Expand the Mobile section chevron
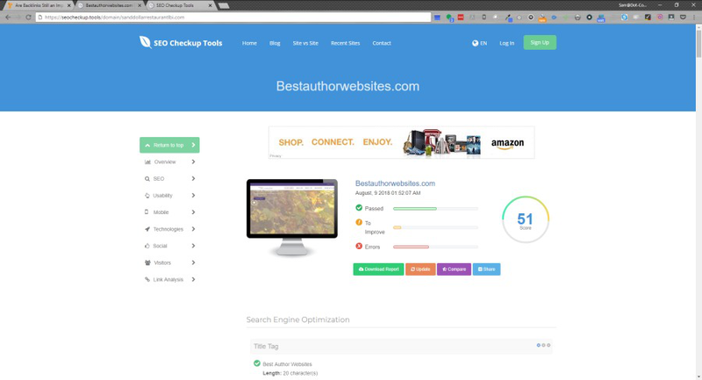 pos(193,212)
